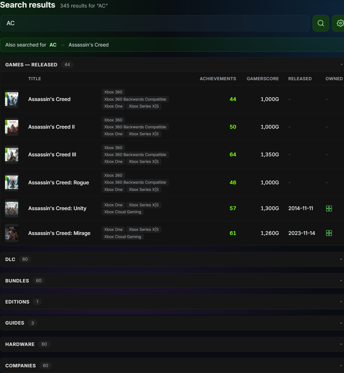This screenshot has width=344, height=373.
Task: Click Xbox 360 tag on Assassin's Creed row
Action: [113, 92]
